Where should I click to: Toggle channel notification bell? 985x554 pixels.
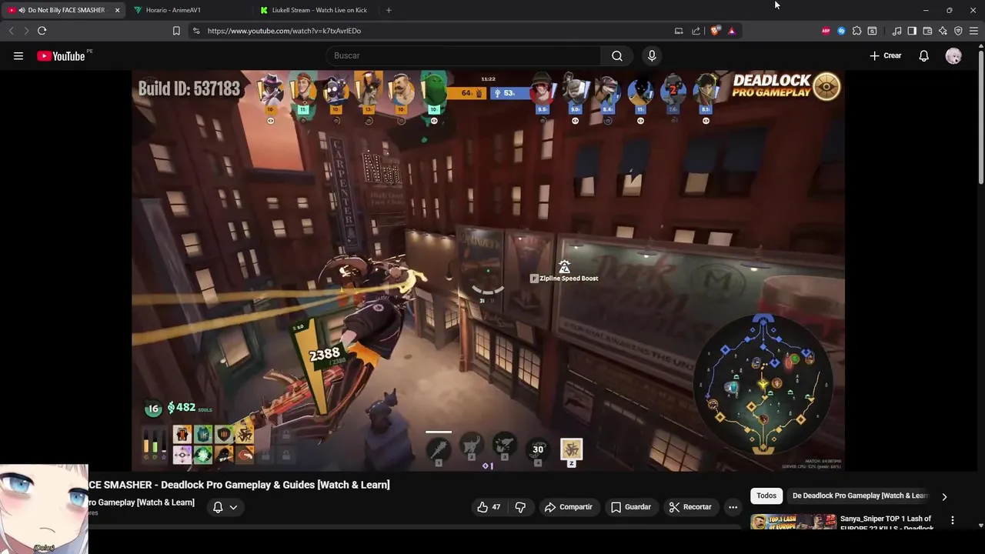click(x=218, y=507)
